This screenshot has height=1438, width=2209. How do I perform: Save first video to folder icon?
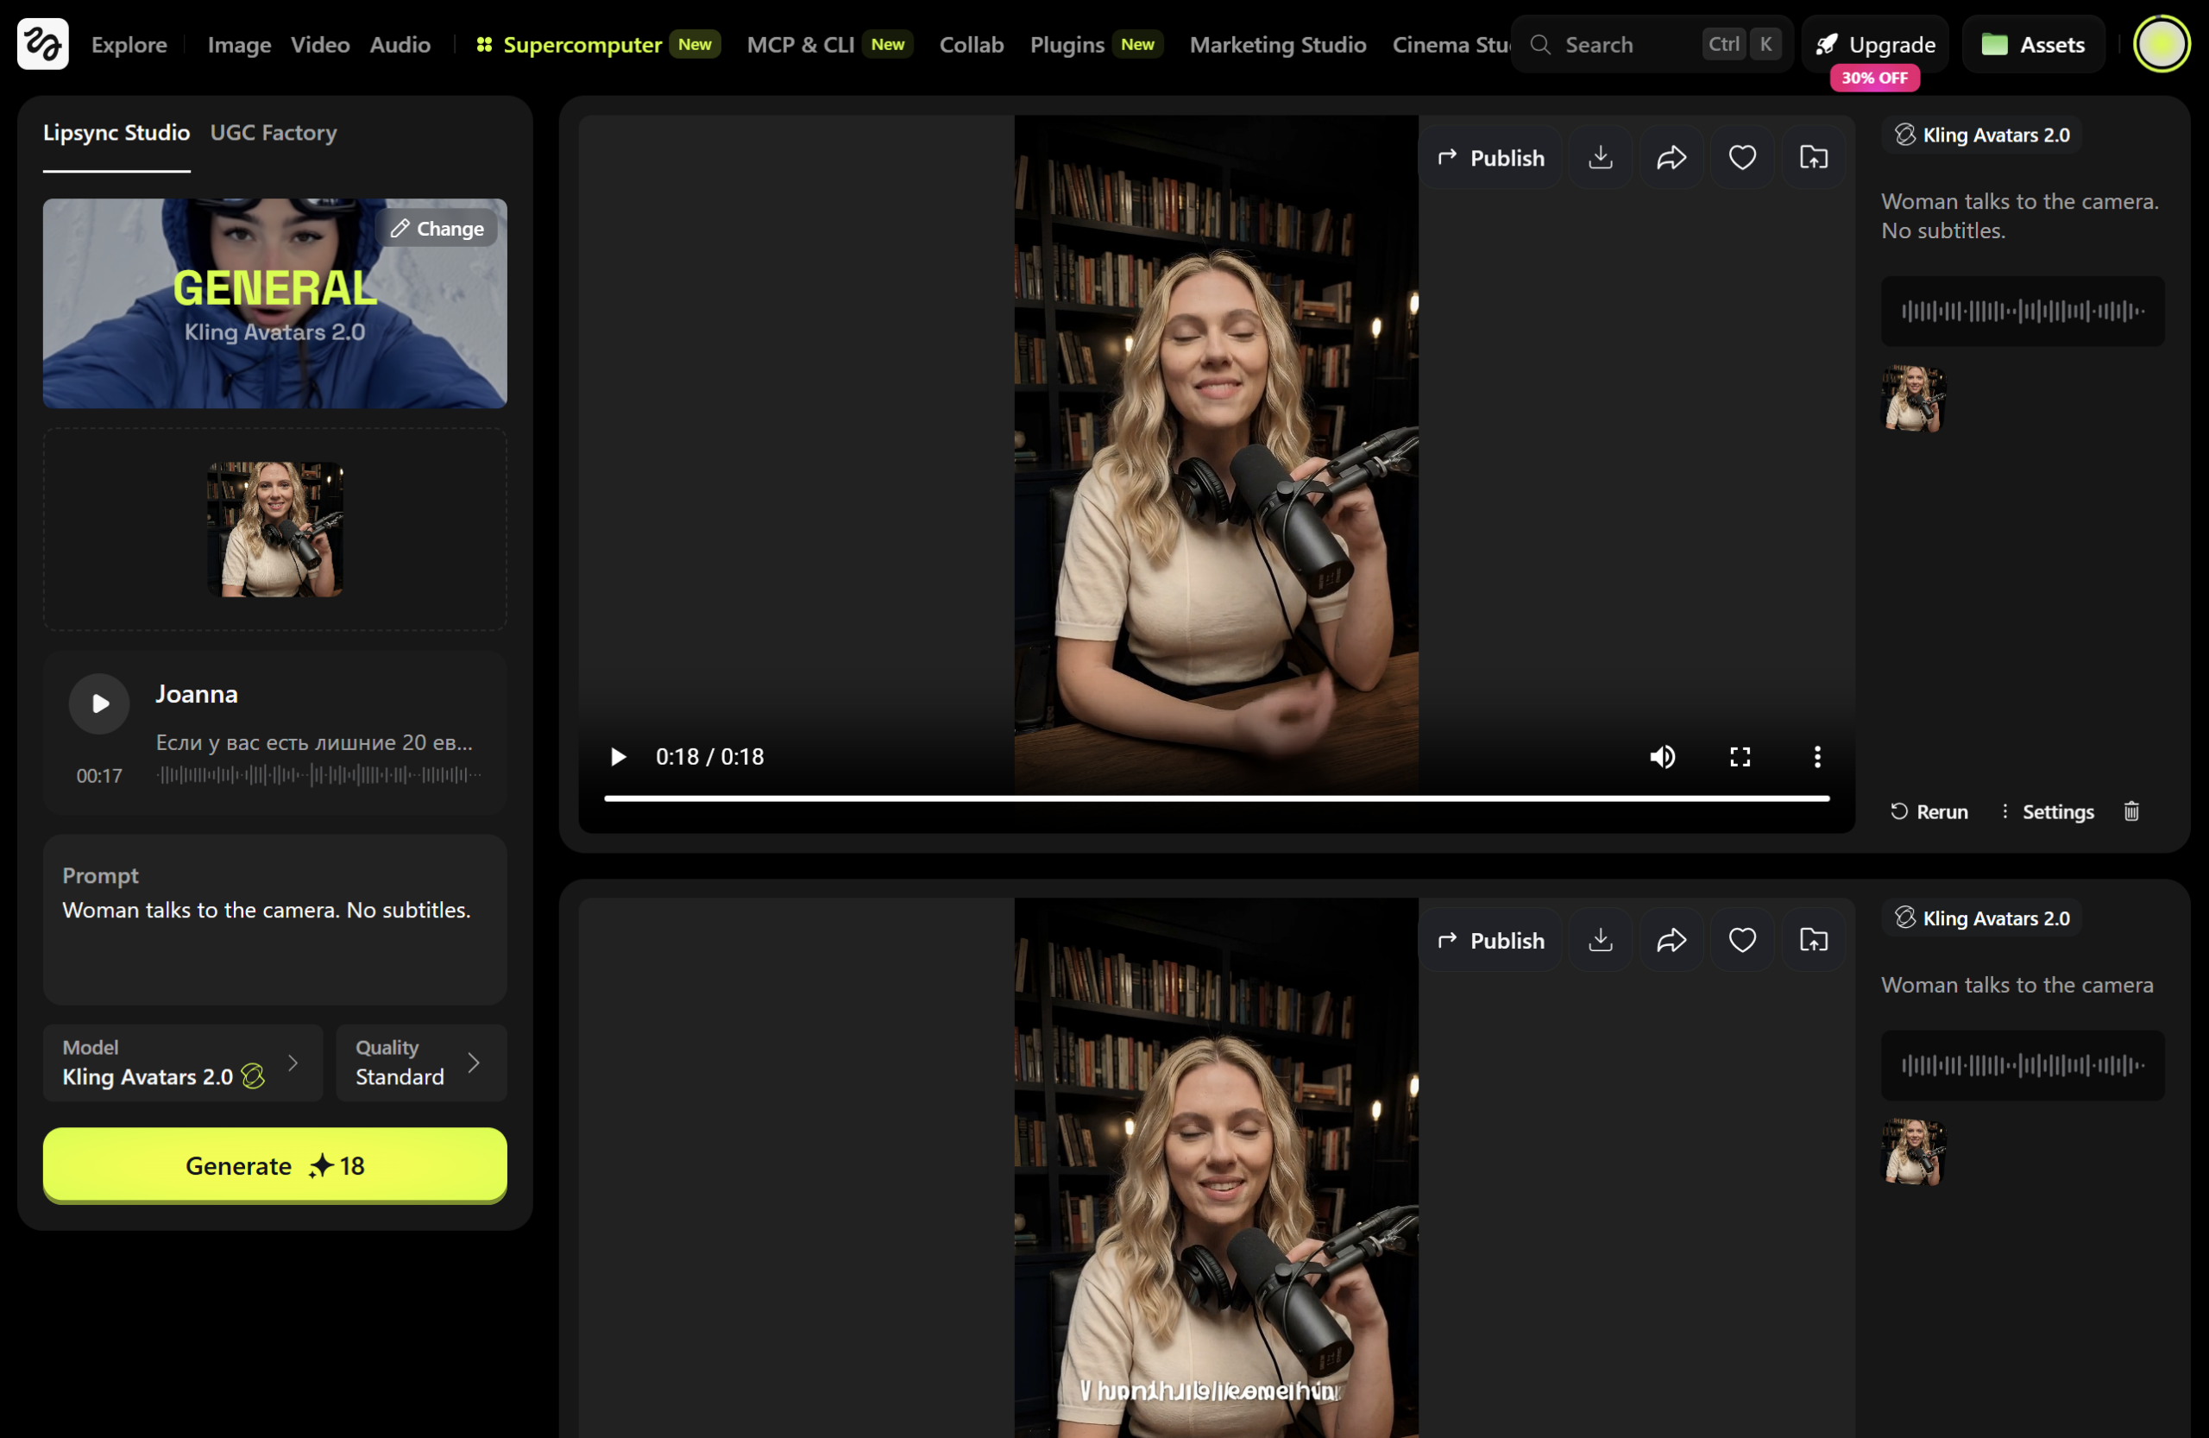point(1813,158)
